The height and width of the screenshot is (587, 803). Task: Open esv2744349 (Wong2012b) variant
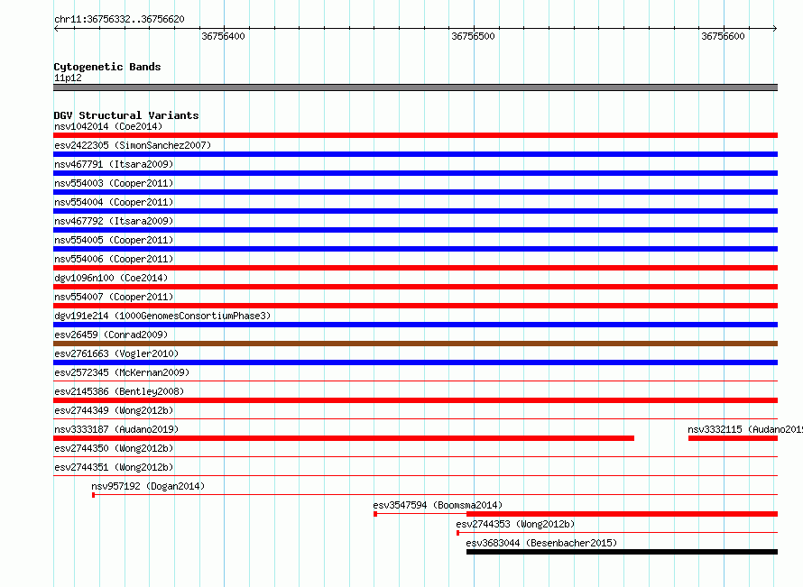coord(114,410)
